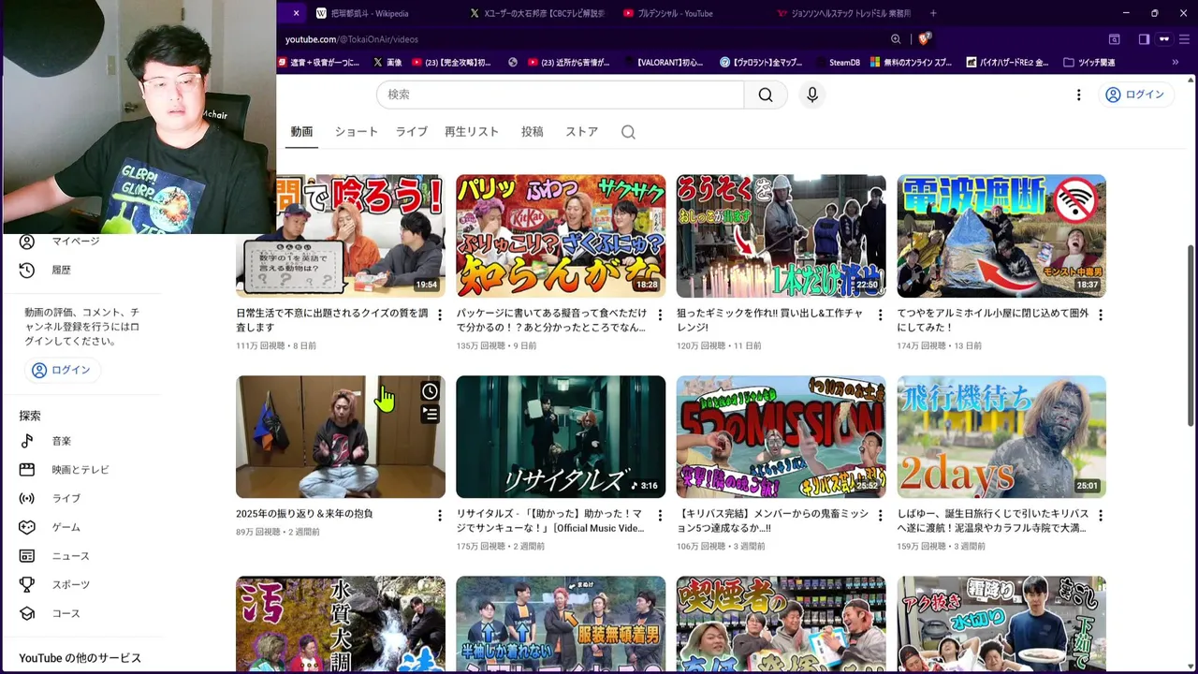The width and height of the screenshot is (1198, 674).
Task: Click the browser zoom magnifier icon
Action: click(896, 39)
